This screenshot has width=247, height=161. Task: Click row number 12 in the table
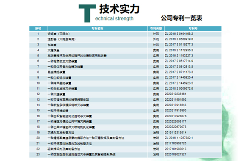click(x=38, y=94)
